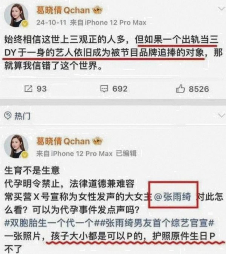Click verified badge on top avatar
Image resolution: width=226 pixels, height=254 pixels.
click(x=25, y=24)
